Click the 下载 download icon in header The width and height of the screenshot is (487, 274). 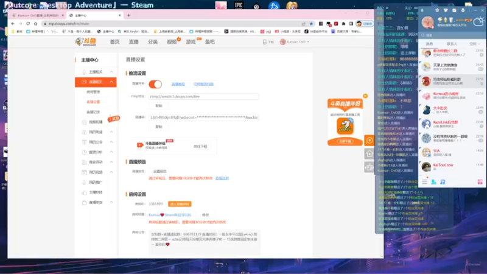click(x=265, y=42)
